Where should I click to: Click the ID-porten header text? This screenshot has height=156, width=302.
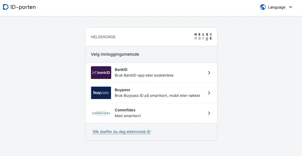[x=23, y=7]
